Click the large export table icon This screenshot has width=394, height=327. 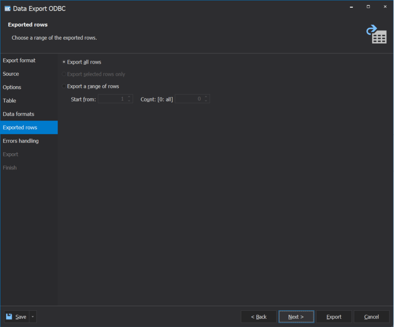[377, 34]
